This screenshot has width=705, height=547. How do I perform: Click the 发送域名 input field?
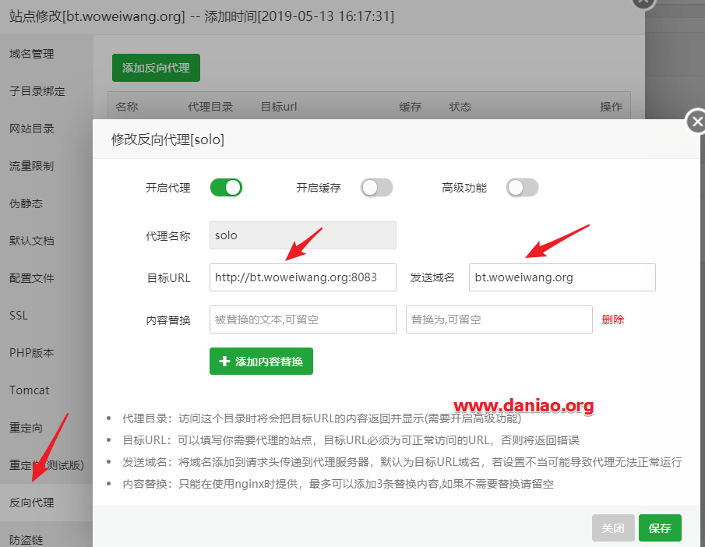561,277
